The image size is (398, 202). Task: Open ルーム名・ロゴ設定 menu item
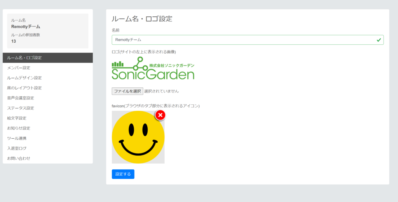coord(48,57)
